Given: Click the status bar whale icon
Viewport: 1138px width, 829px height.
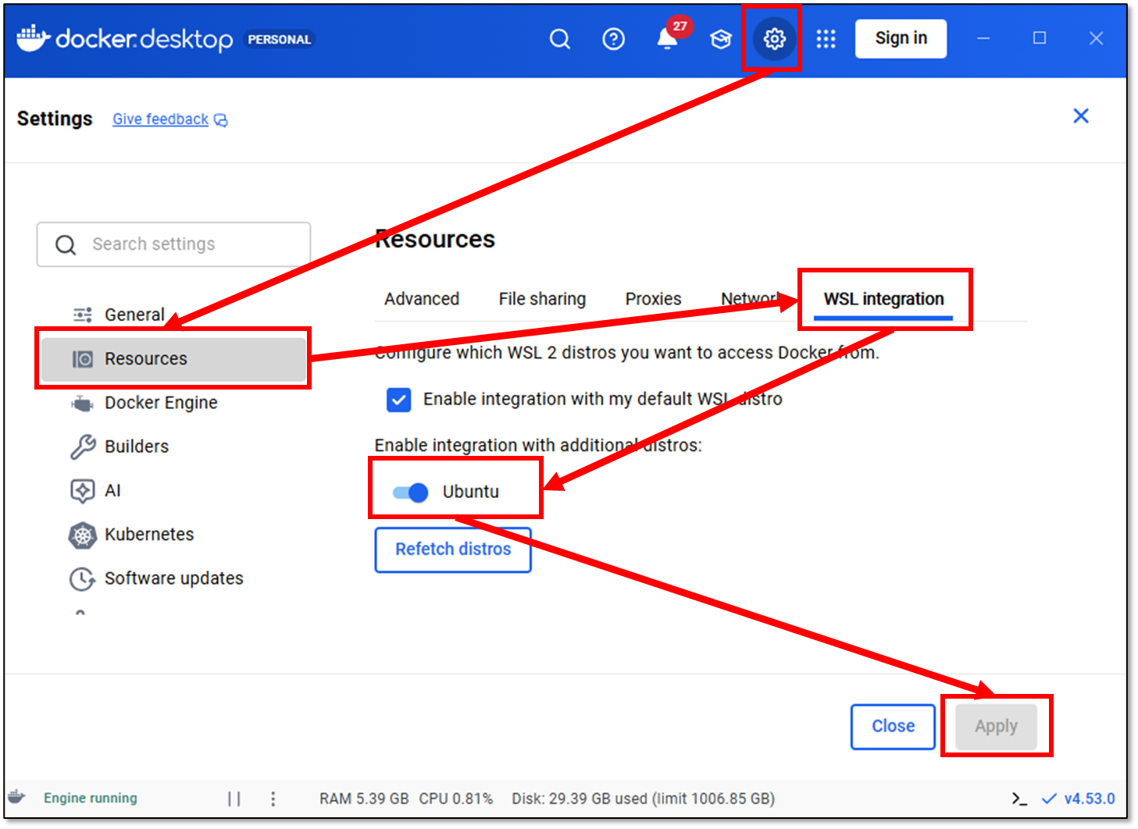Looking at the screenshot, I should point(16,797).
